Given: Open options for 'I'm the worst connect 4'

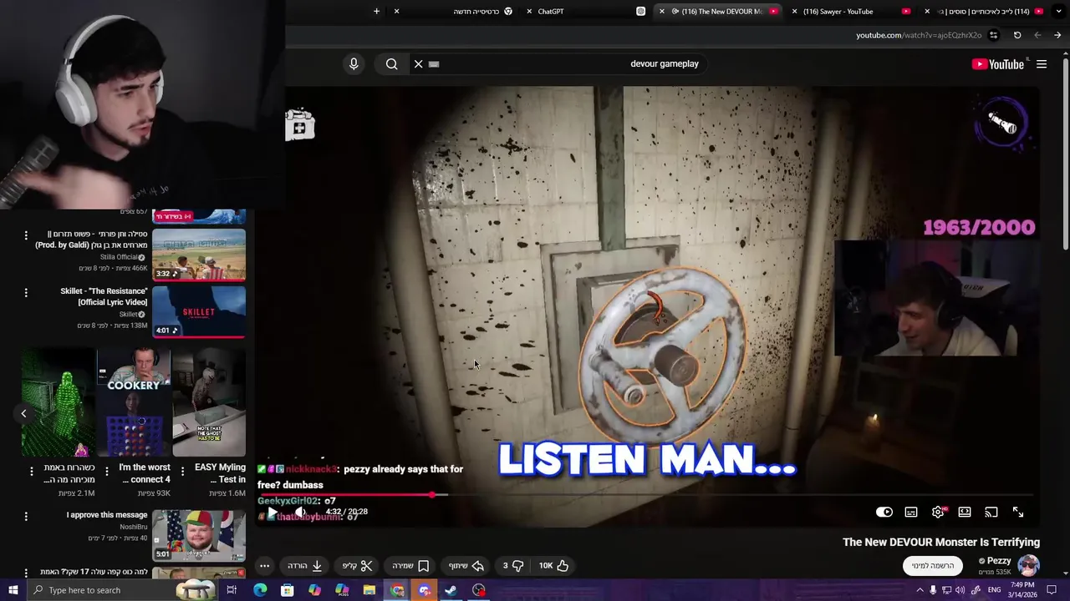Looking at the screenshot, I should tap(107, 472).
